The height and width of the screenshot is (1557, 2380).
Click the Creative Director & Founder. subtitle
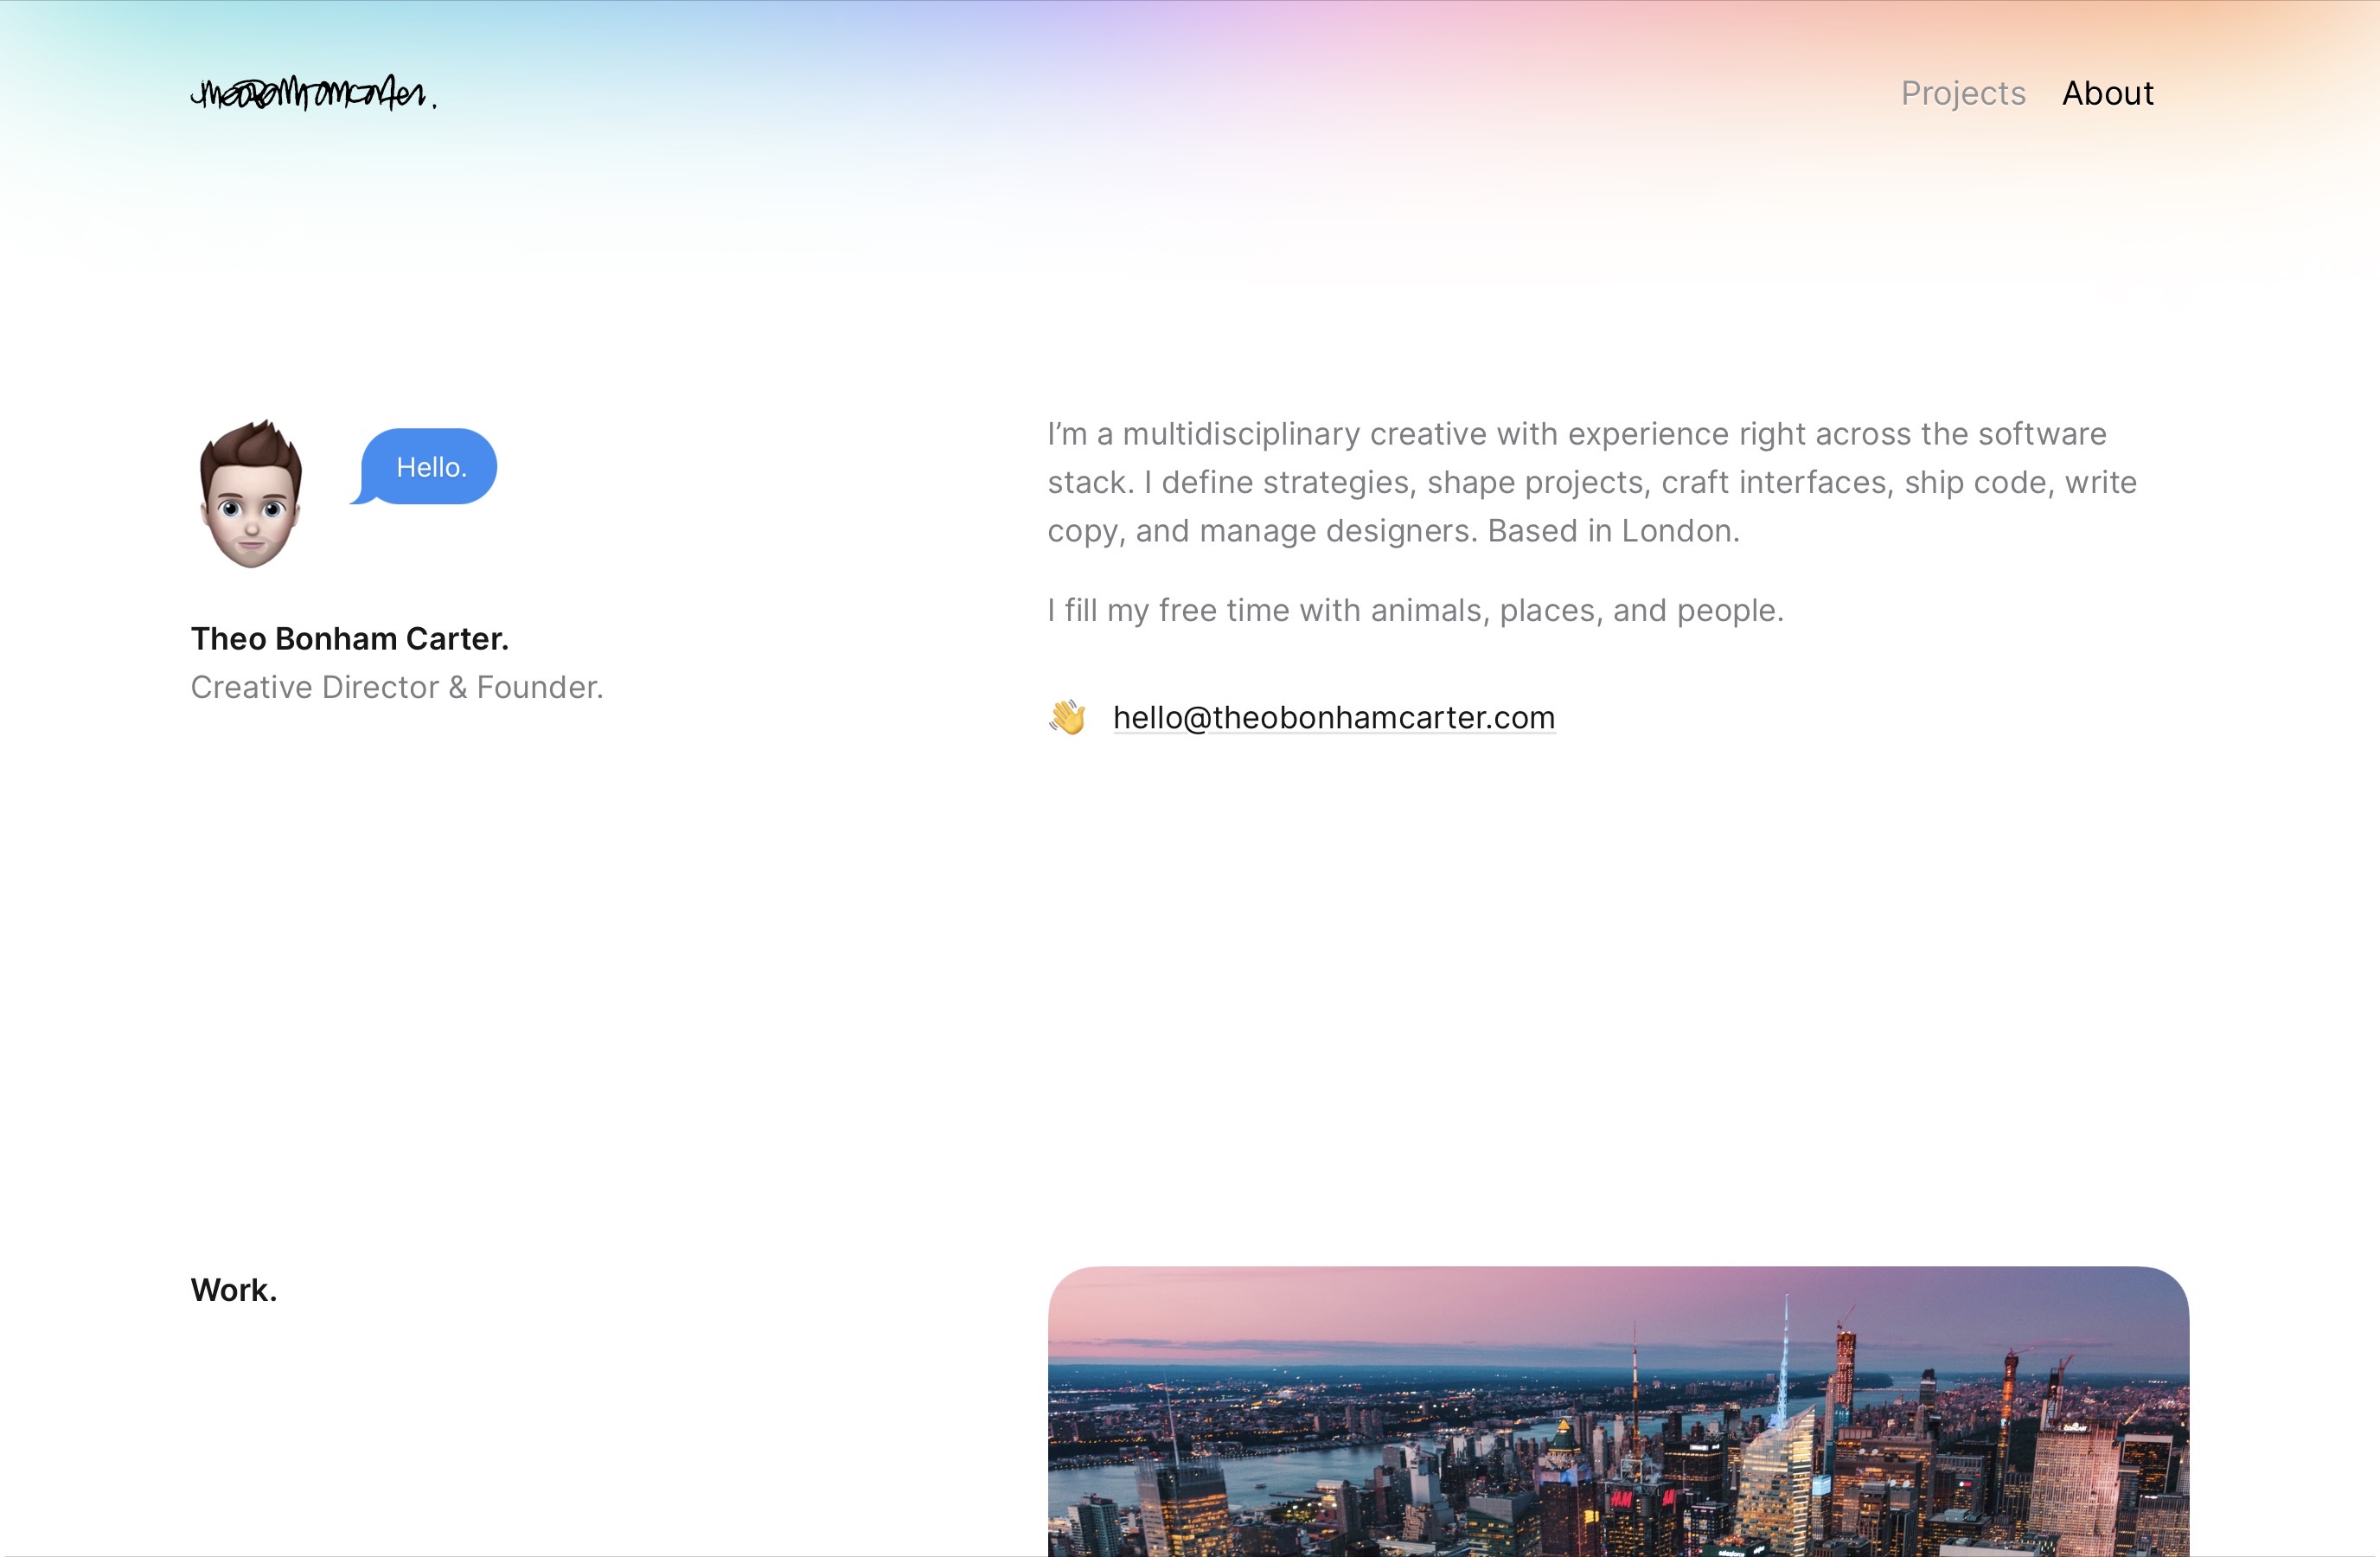(x=397, y=687)
